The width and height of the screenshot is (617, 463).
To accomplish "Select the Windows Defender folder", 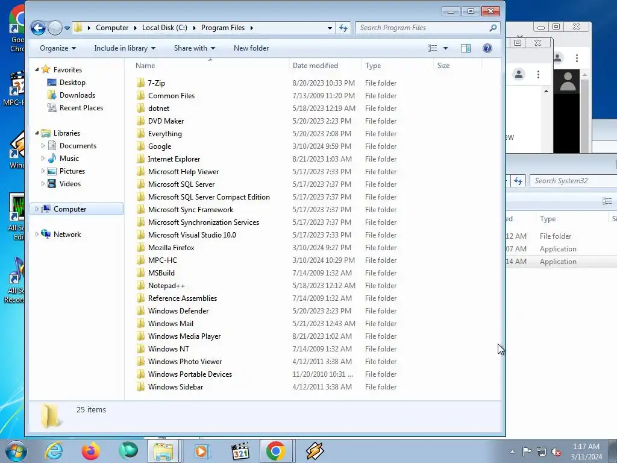I will pos(178,311).
